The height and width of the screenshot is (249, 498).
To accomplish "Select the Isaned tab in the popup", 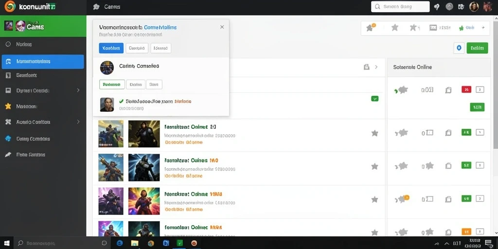I will (160, 48).
